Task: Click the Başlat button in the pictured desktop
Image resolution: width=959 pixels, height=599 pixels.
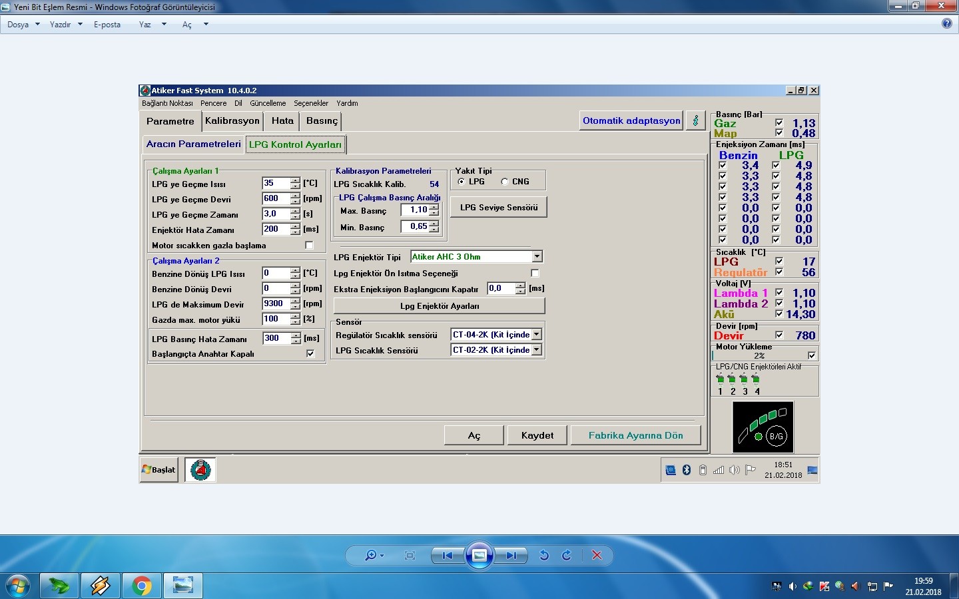Action: coord(159,469)
